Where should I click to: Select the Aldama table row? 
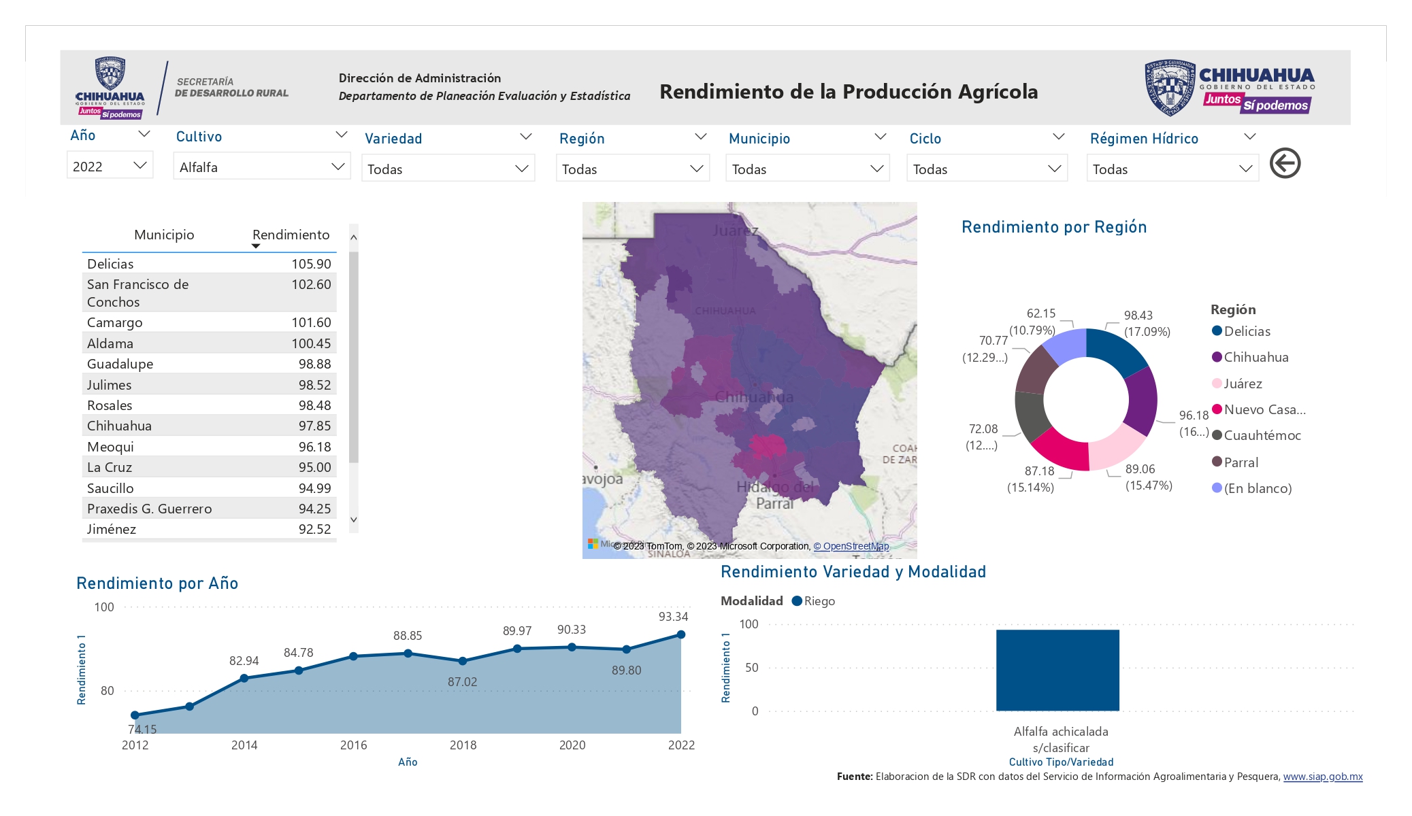tap(209, 343)
